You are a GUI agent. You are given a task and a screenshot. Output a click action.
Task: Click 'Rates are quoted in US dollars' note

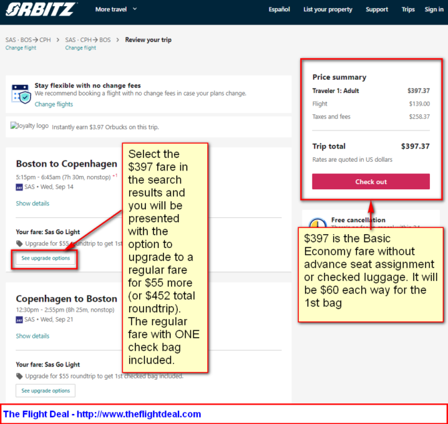pyautogui.click(x=352, y=159)
